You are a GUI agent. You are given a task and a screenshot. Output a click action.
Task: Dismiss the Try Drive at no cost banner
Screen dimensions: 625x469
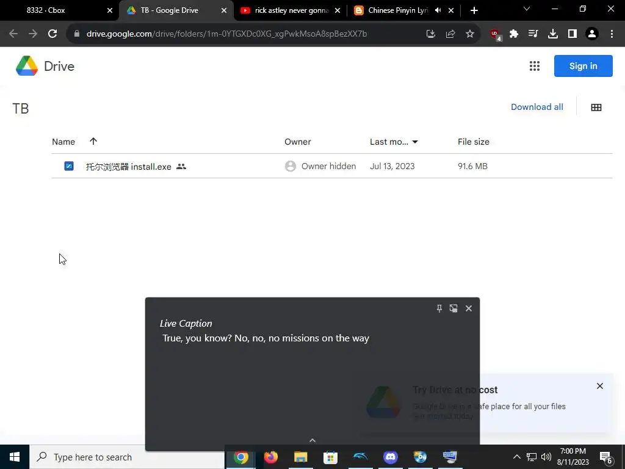click(600, 386)
